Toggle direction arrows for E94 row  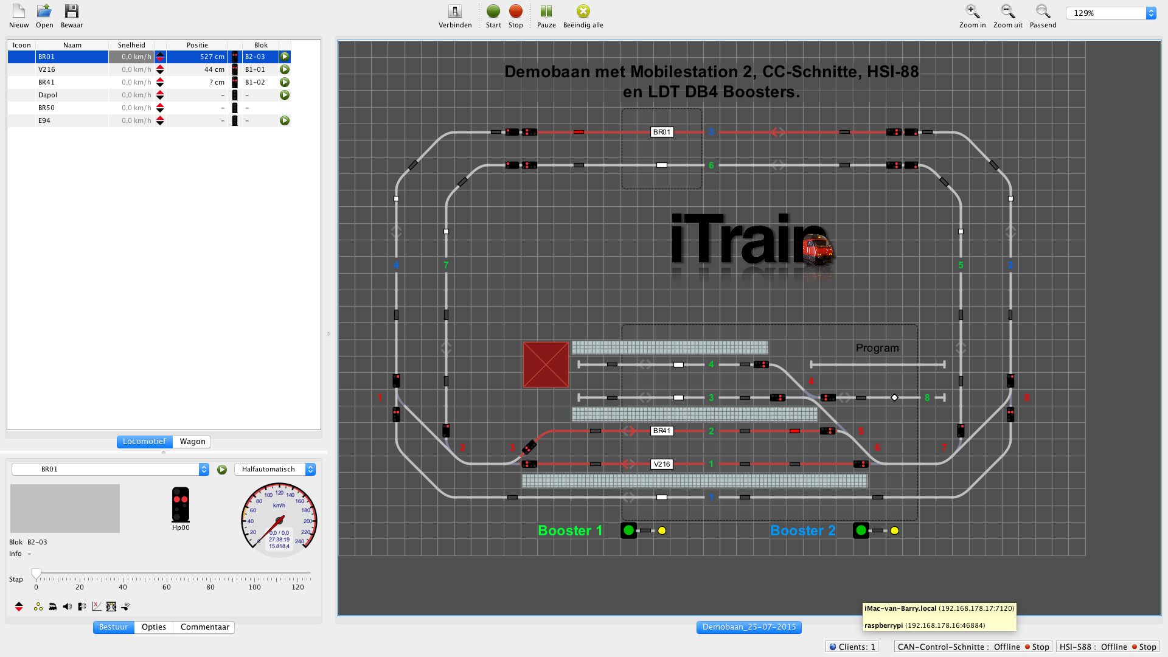coord(160,120)
